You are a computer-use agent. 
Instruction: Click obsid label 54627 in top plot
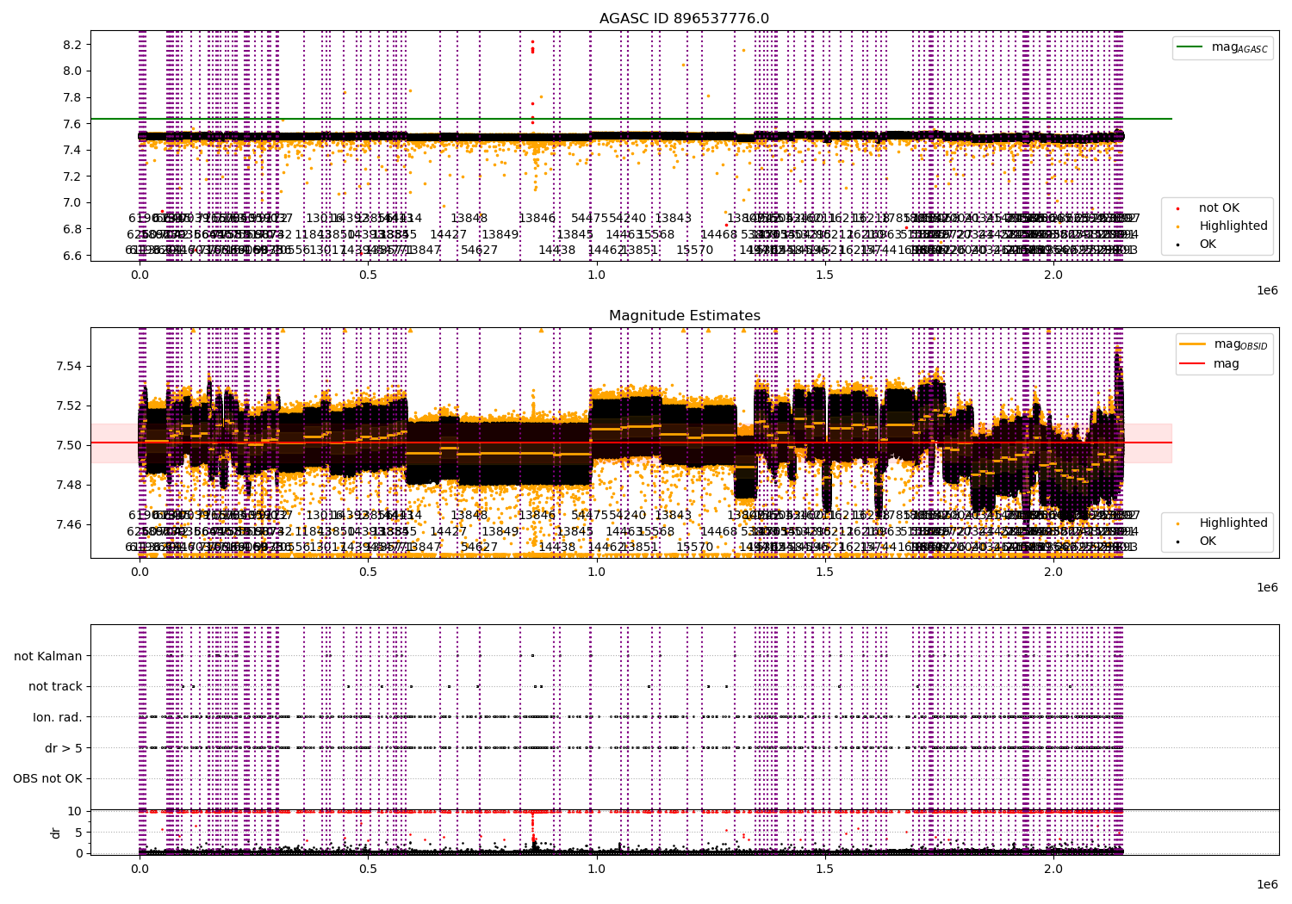click(479, 251)
